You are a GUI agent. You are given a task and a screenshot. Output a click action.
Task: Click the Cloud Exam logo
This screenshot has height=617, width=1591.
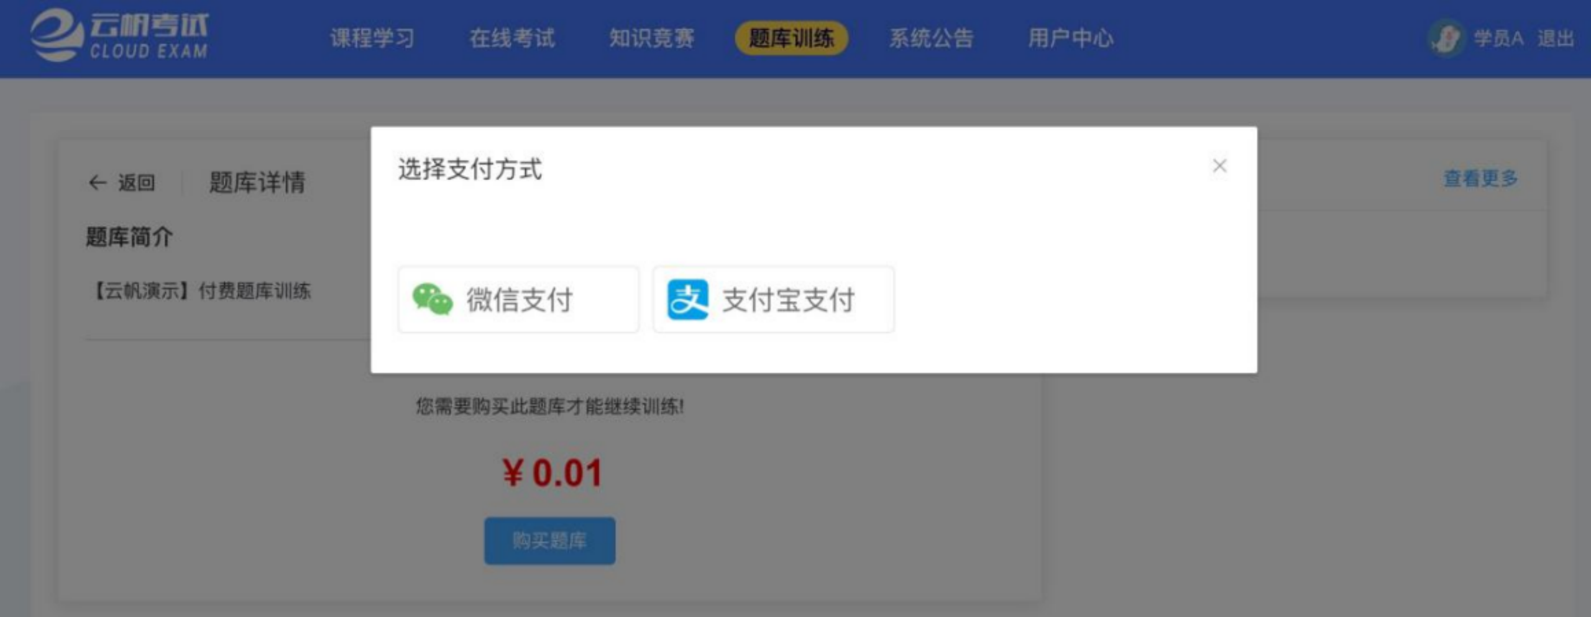119,36
